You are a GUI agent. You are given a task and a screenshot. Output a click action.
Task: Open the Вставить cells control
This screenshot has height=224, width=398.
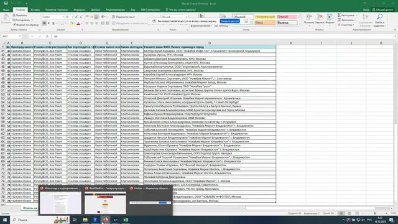tap(309, 19)
